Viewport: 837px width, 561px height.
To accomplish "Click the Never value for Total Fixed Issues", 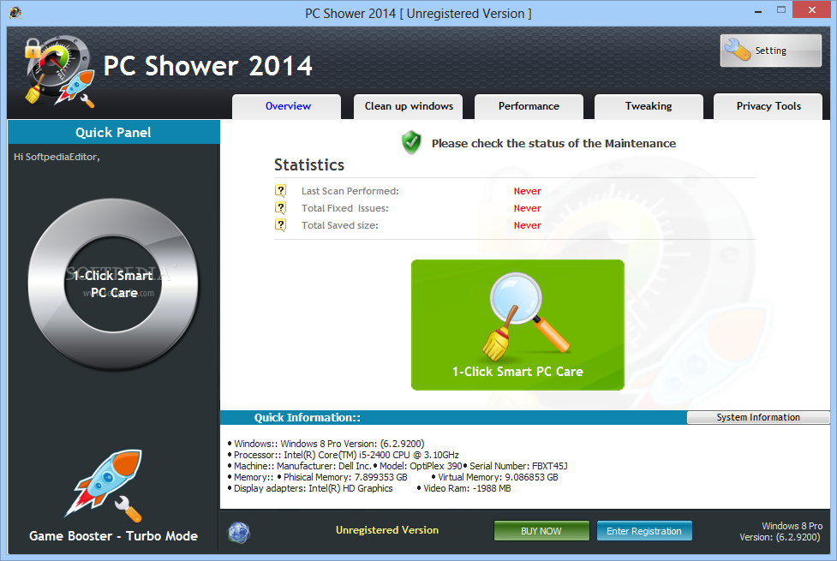I will (528, 208).
